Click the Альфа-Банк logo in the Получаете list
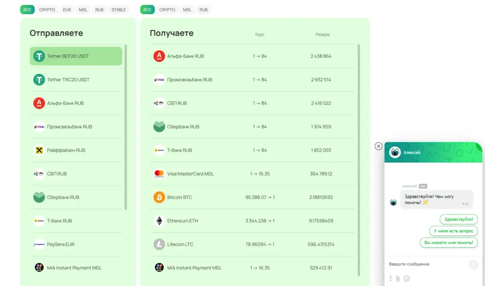 point(159,56)
